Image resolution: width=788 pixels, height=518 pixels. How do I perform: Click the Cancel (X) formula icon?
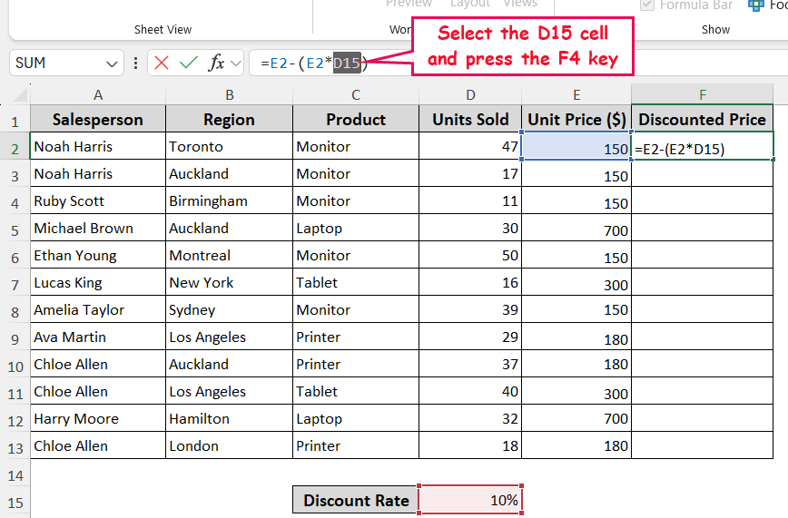tap(162, 63)
